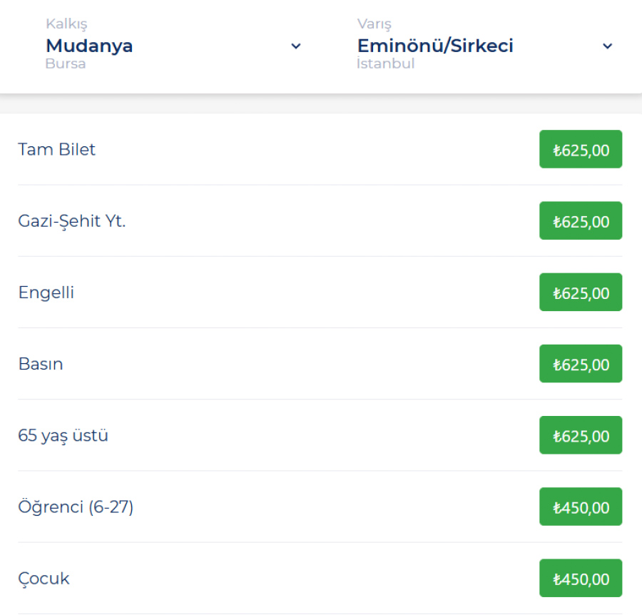The image size is (642, 615).
Task: Select the Gazi-Şehit Yt. price button
Action: pos(580,220)
